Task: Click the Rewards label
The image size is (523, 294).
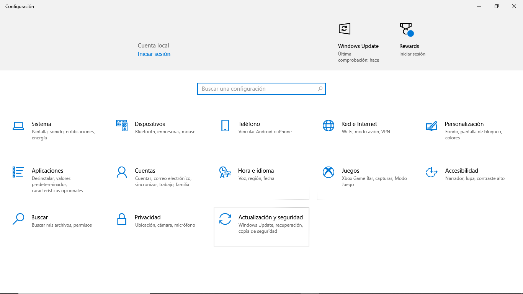Action: coord(409,46)
